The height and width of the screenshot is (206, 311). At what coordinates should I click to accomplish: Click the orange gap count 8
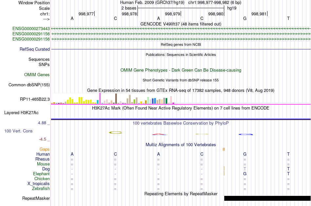[x=224, y=149]
